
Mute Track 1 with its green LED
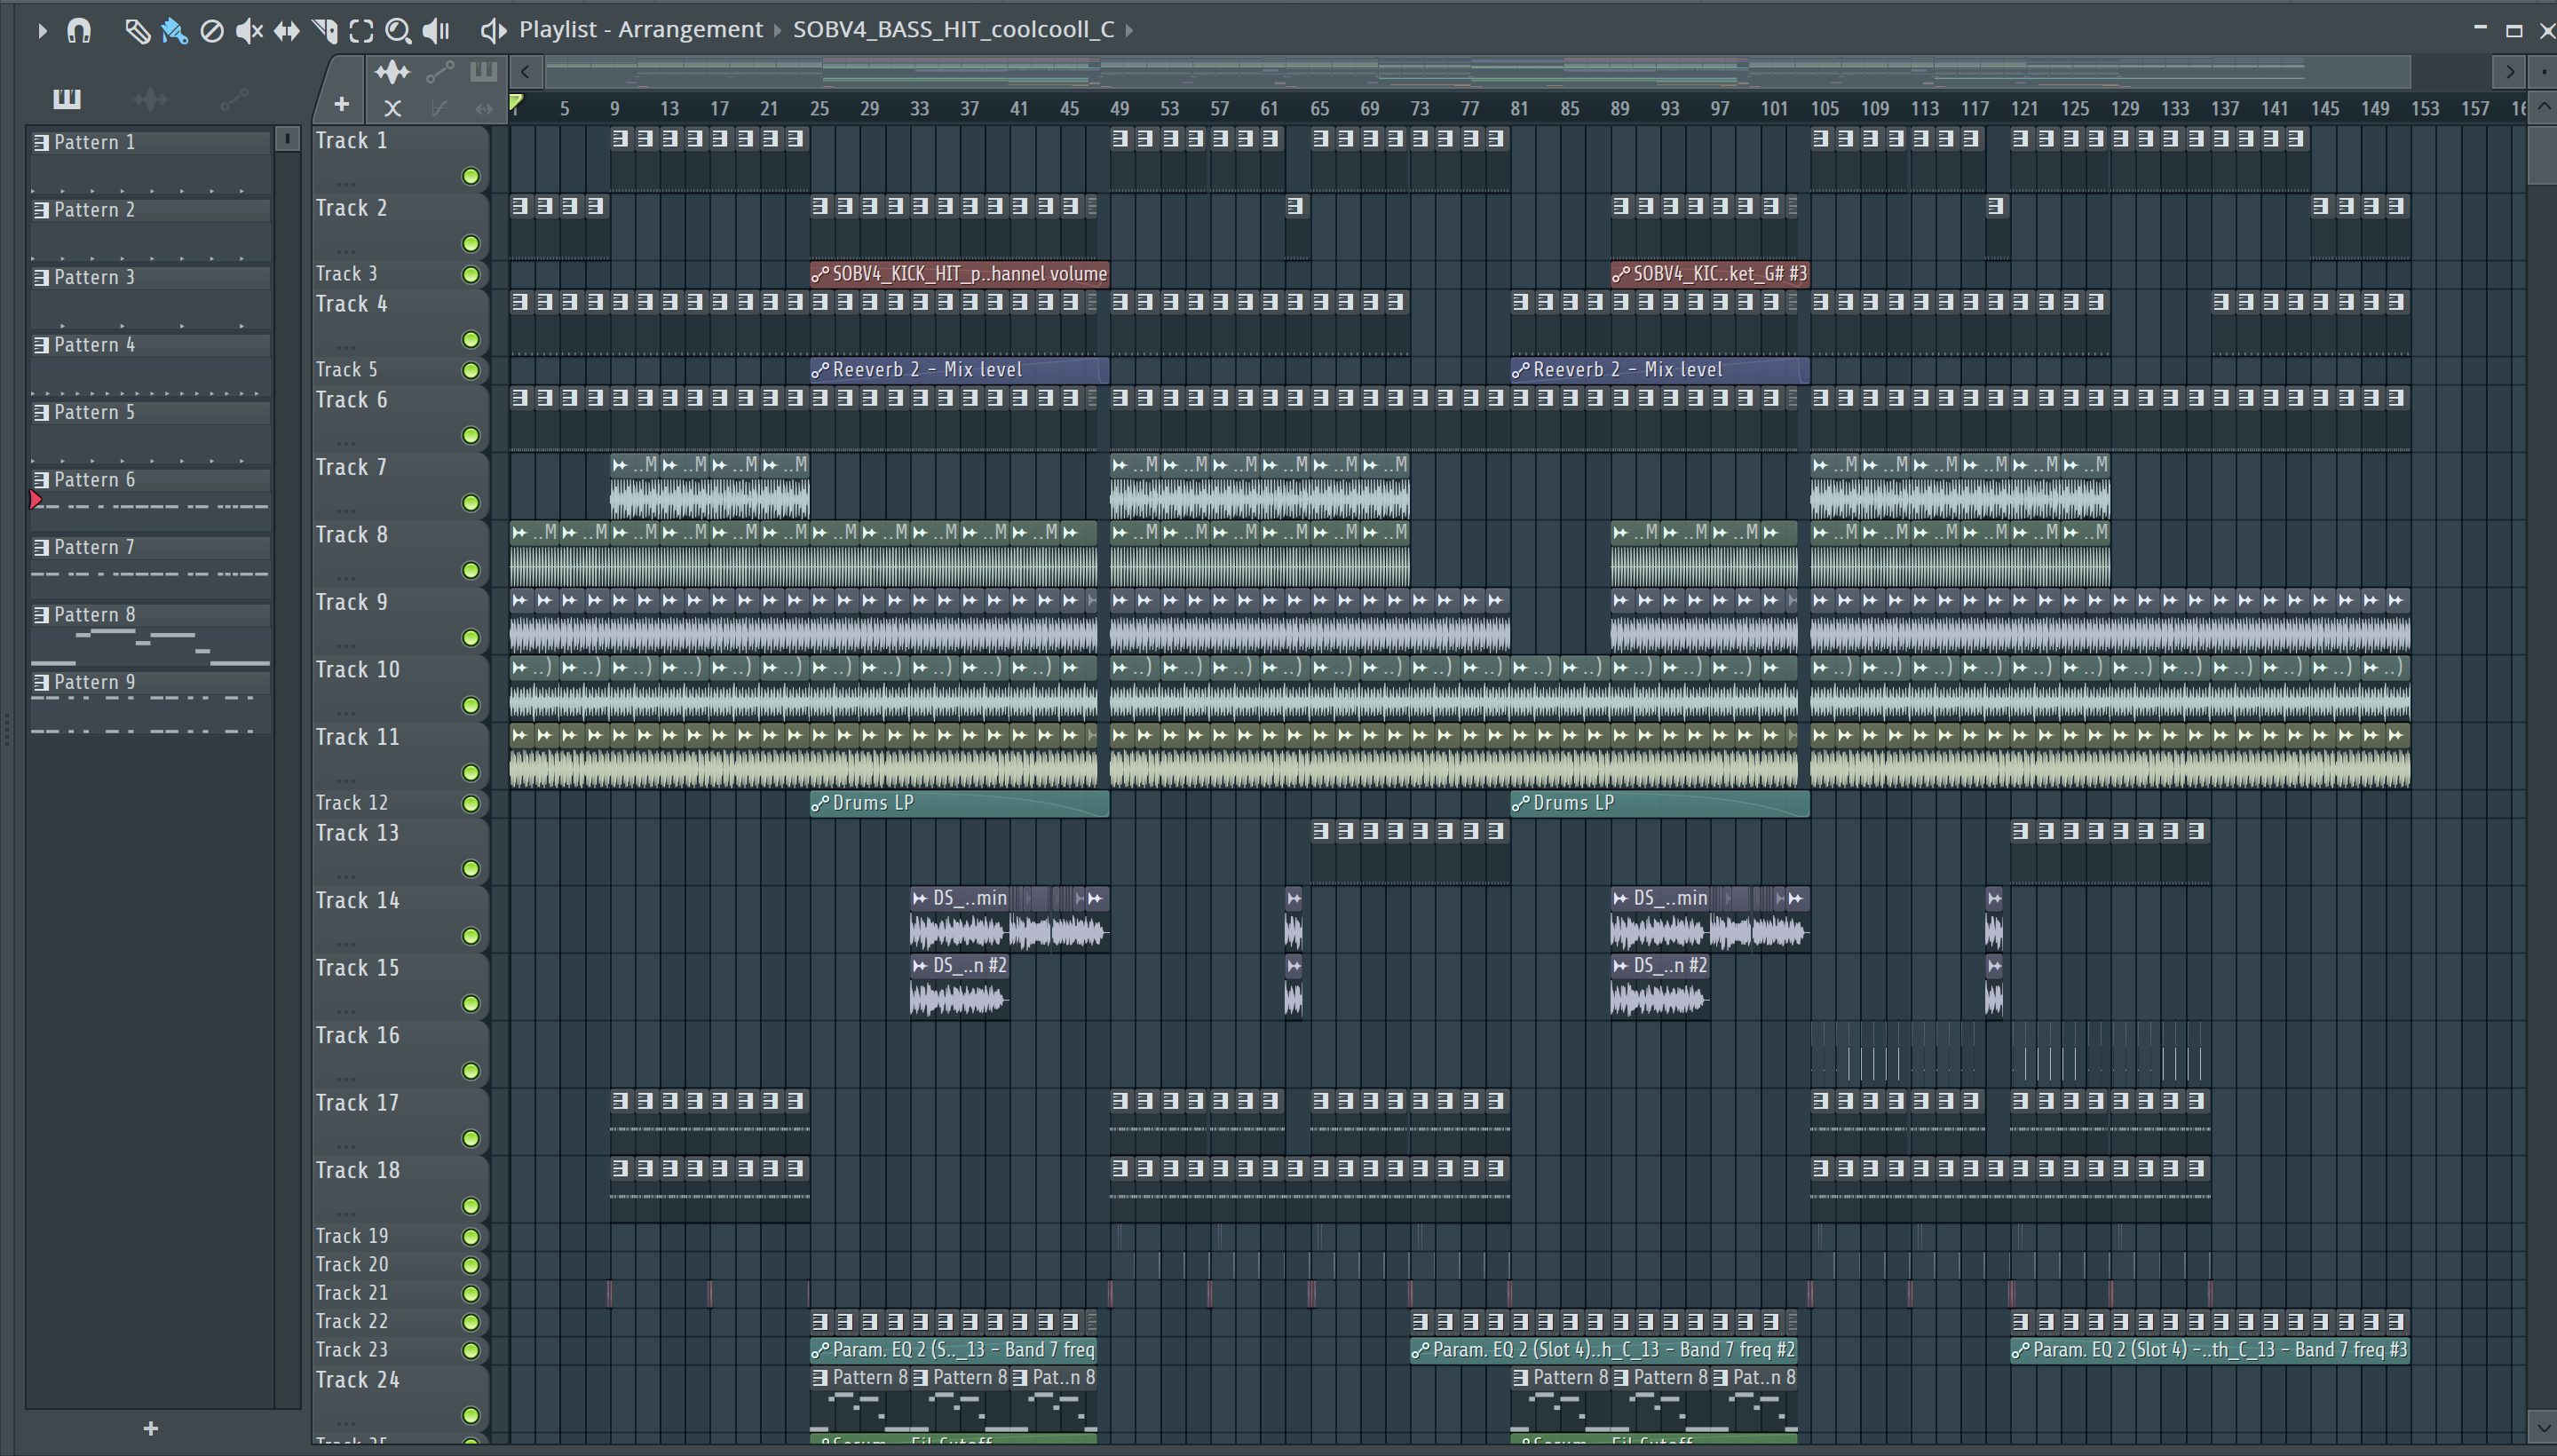point(471,177)
